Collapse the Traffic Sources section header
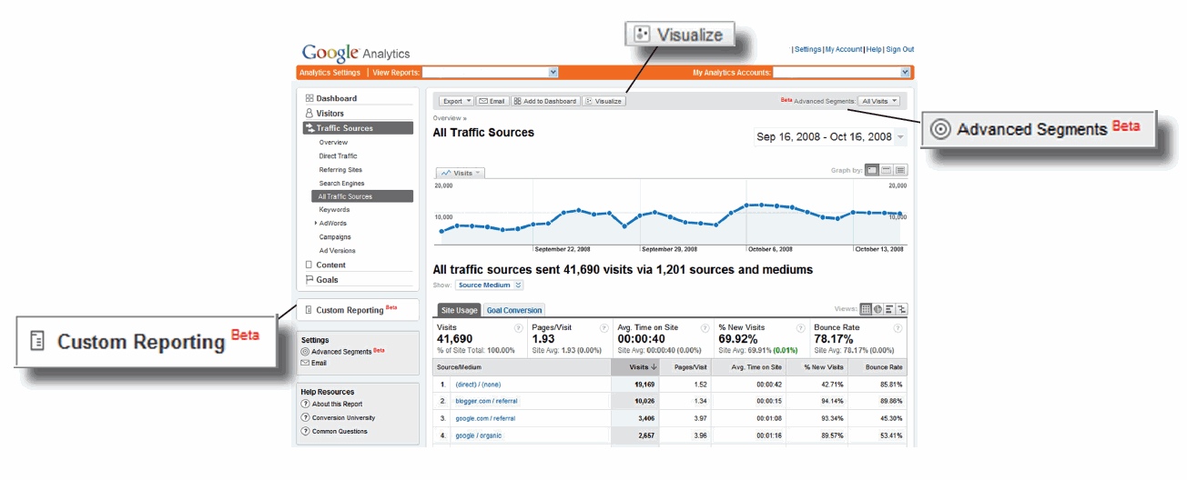This screenshot has width=1187, height=480. (358, 128)
